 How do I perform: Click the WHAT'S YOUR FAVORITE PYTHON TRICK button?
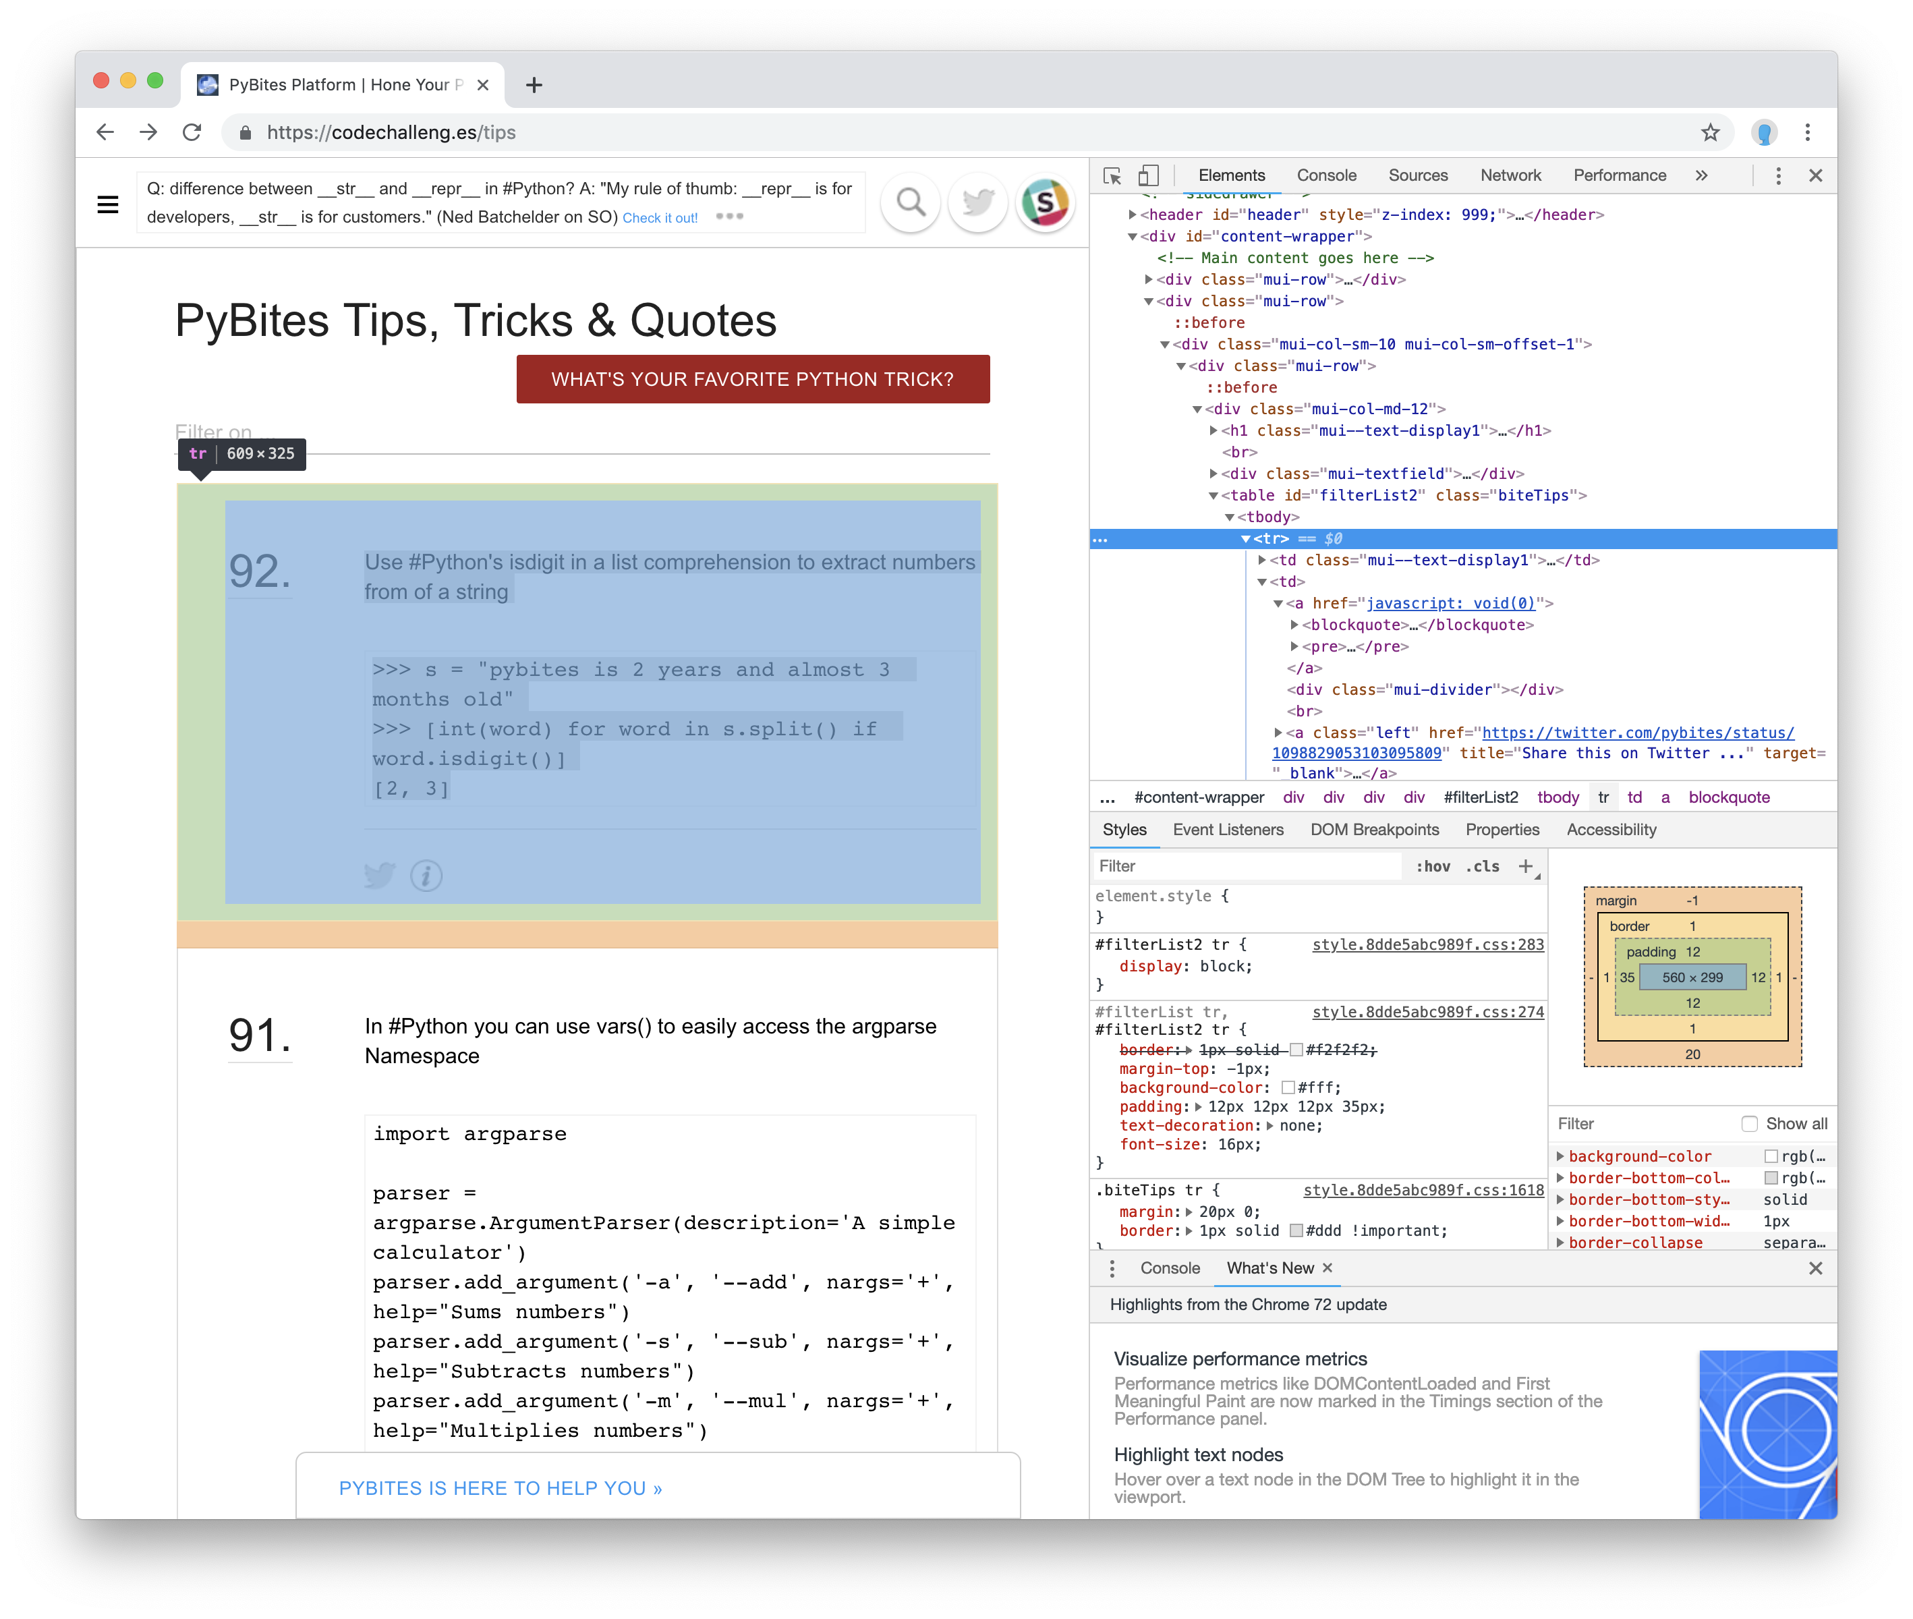(753, 379)
